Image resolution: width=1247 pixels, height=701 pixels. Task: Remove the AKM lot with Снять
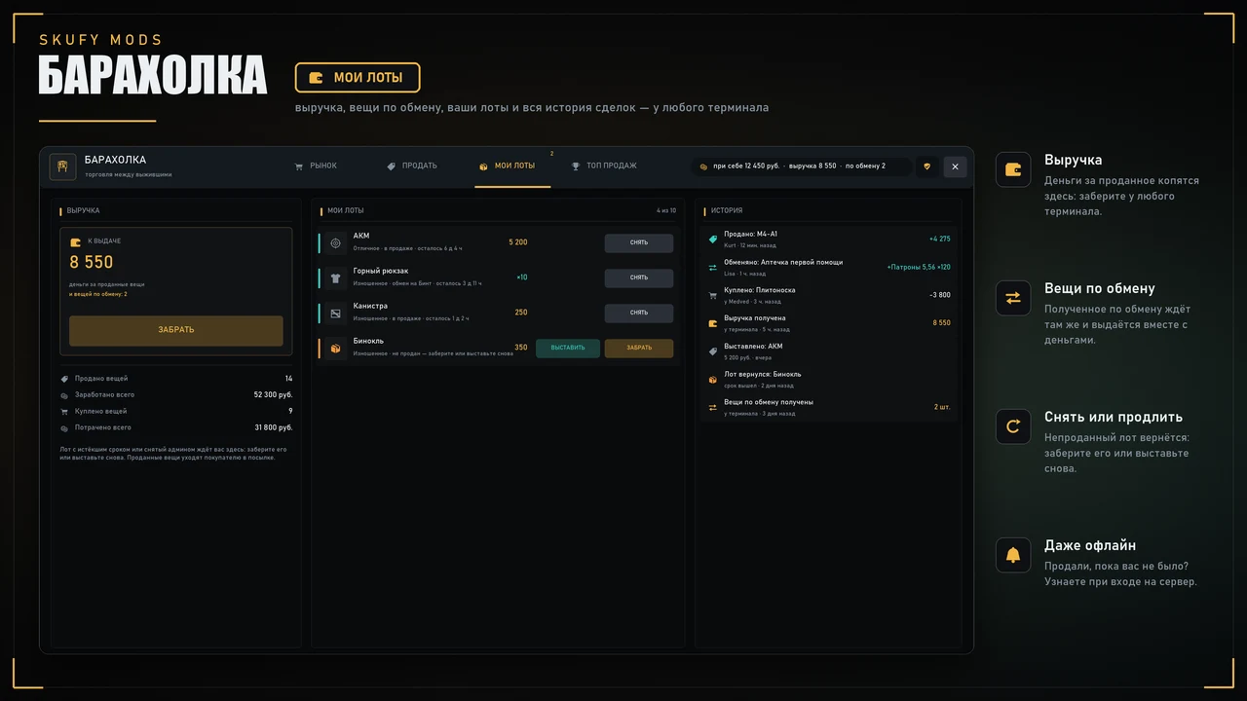point(638,243)
